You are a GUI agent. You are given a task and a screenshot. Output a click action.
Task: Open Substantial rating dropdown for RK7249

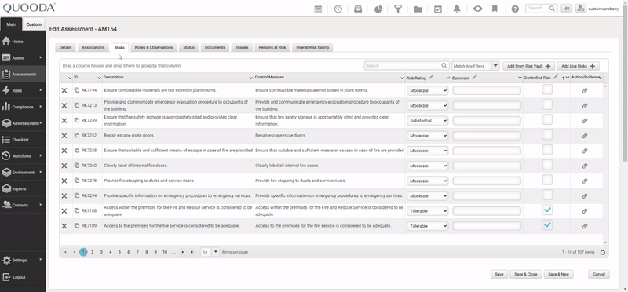click(427, 121)
